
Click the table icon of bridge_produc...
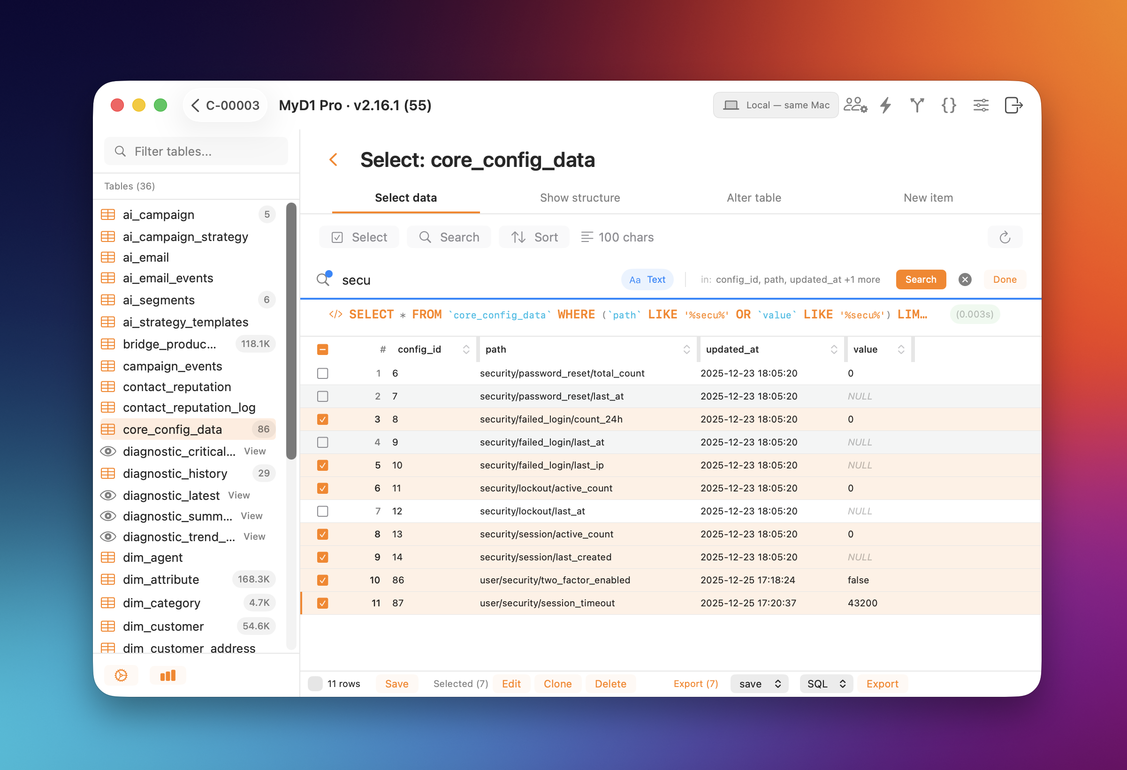tap(108, 344)
